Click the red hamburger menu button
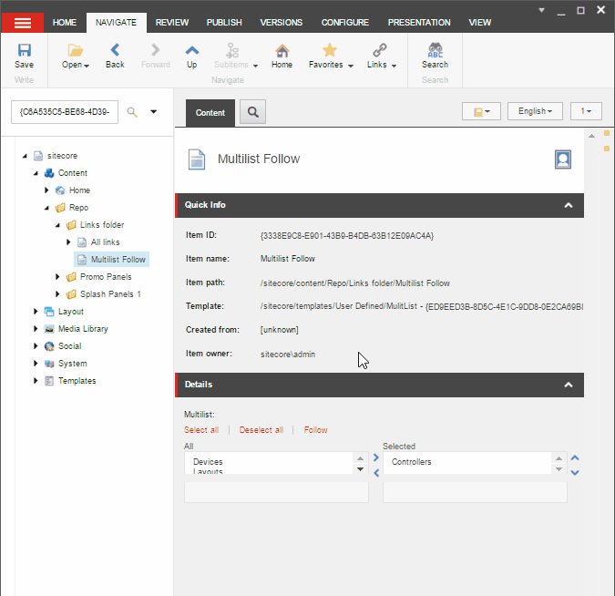615x596 pixels. [25, 22]
